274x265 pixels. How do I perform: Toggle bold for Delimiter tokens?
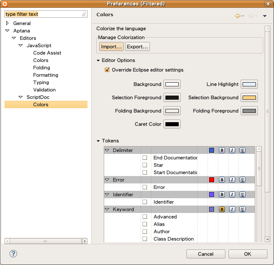222,150
